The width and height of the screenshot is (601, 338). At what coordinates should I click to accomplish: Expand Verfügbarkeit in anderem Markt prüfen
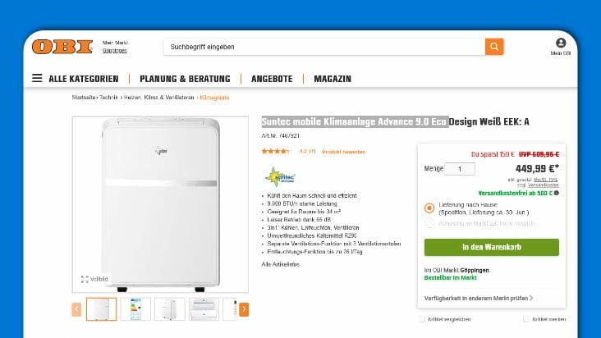click(x=479, y=298)
